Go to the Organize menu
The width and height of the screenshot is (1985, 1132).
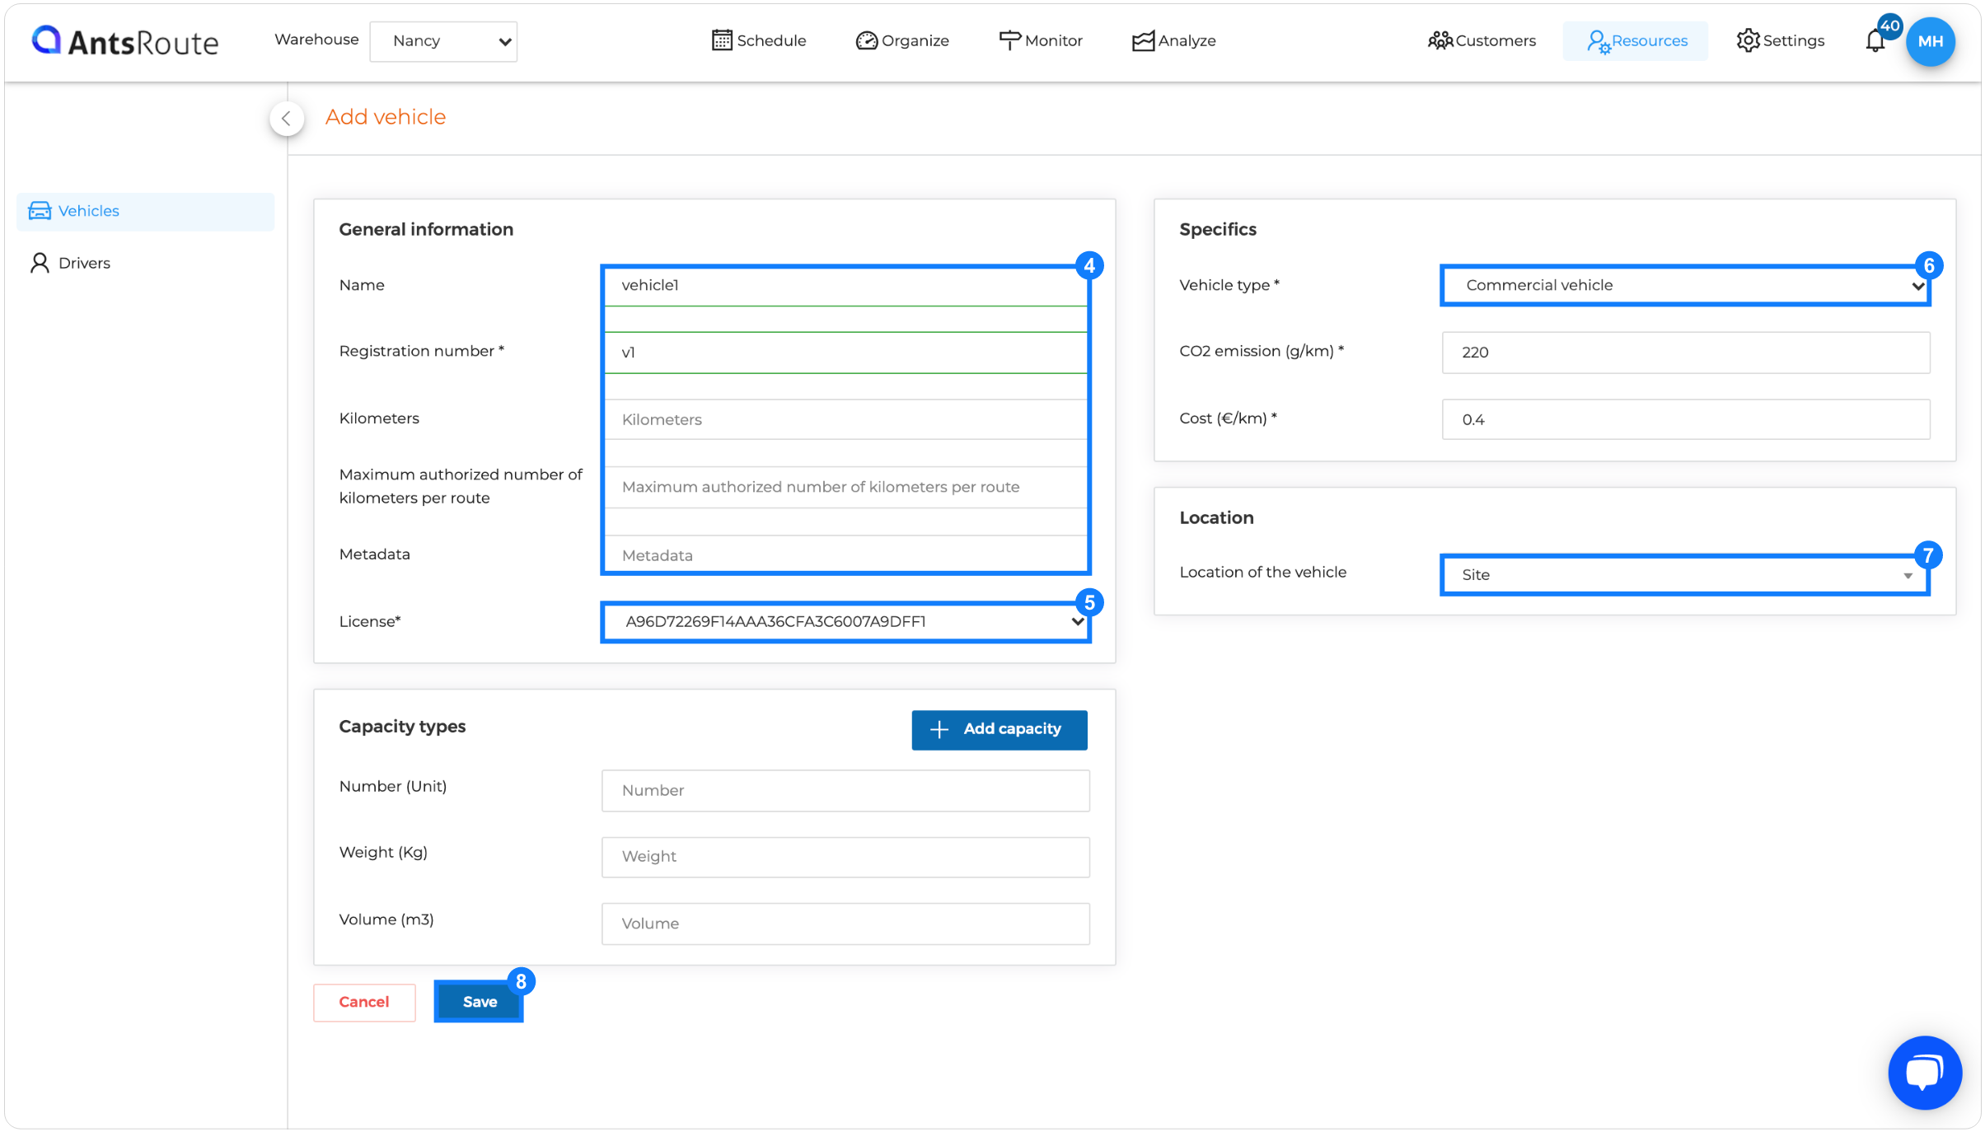click(x=902, y=40)
